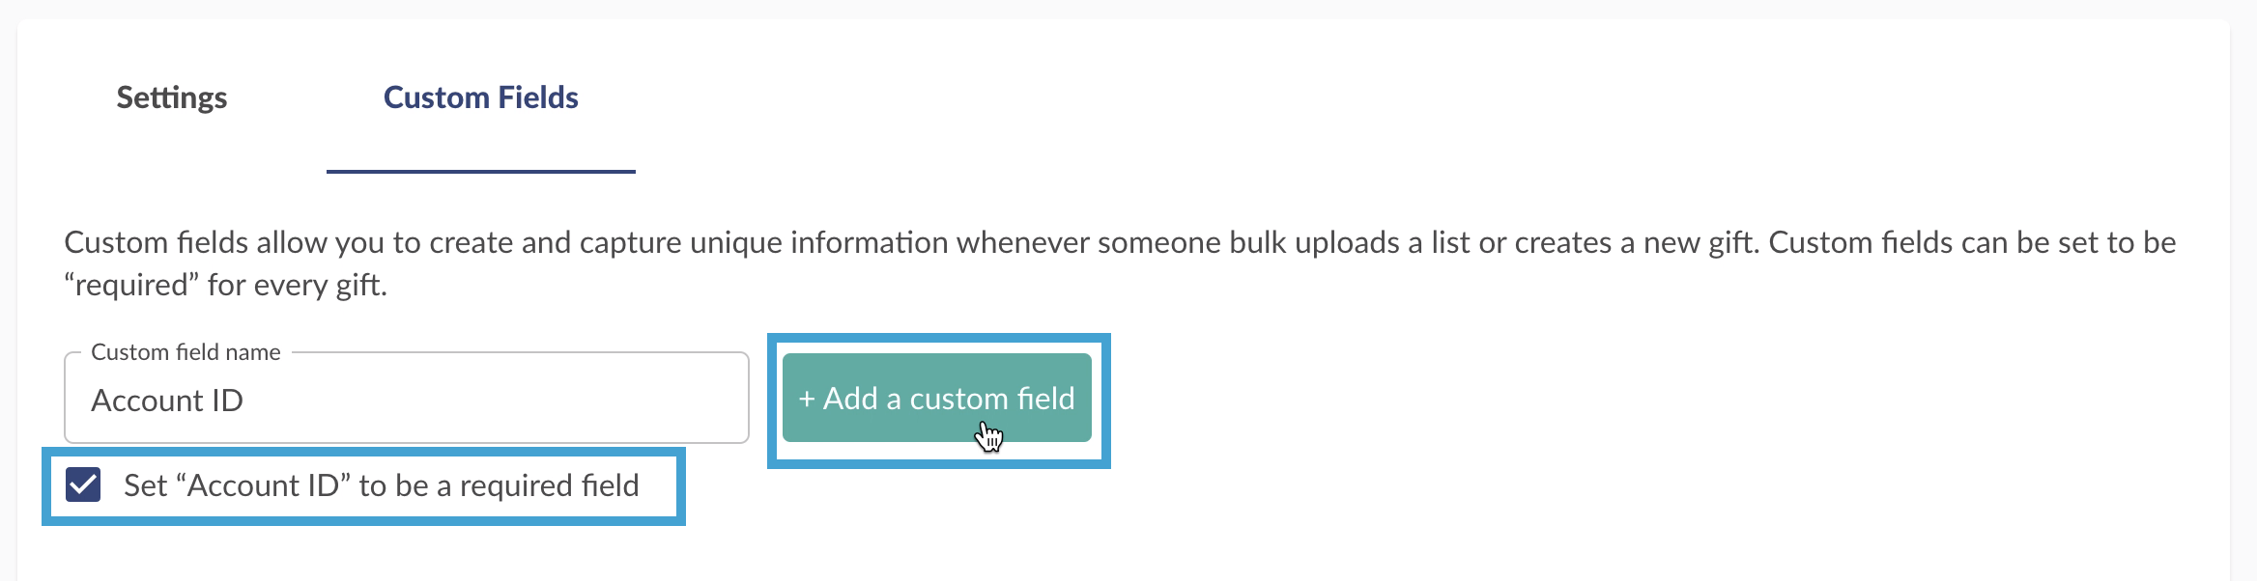Click the Custom field name input box
Viewport: 2257px width, 581px height.
coord(407,398)
